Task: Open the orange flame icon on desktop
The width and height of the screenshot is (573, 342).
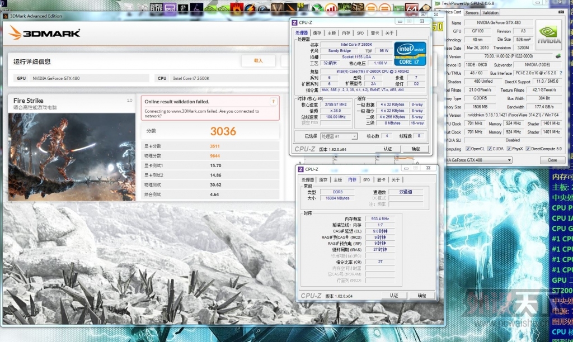Action: 237,8
